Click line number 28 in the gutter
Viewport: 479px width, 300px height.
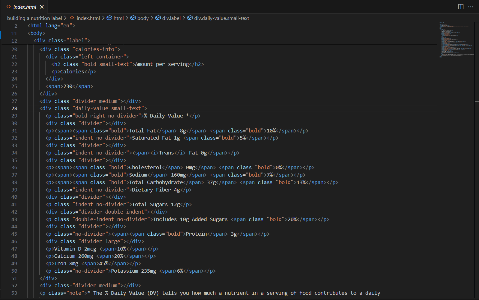point(14,108)
